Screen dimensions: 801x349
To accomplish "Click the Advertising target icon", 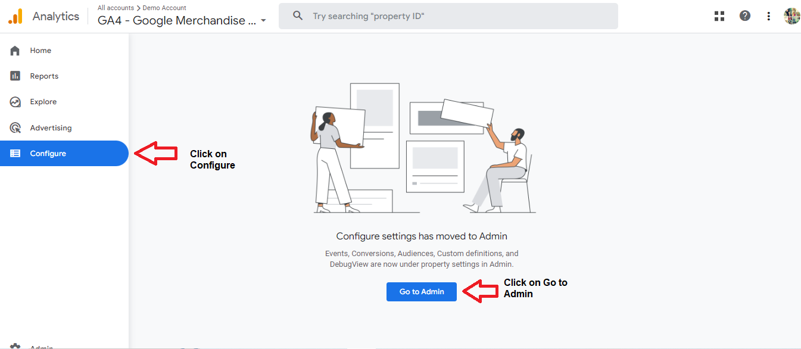I will [x=15, y=128].
